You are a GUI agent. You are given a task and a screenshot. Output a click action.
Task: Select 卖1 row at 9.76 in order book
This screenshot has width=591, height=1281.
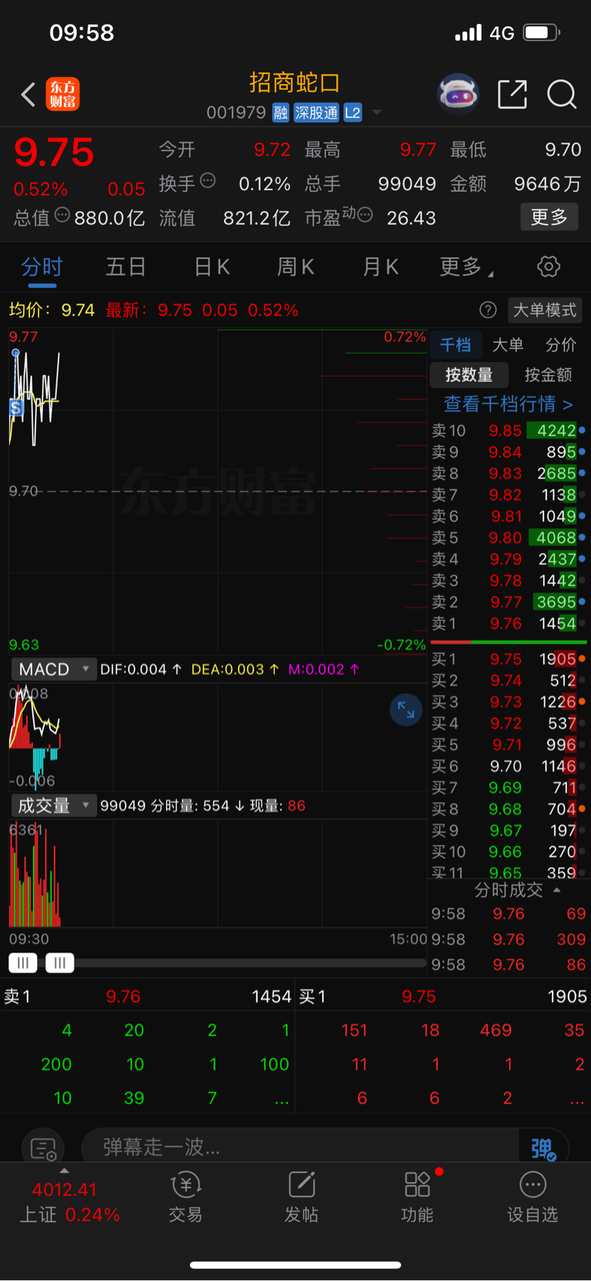click(x=508, y=624)
